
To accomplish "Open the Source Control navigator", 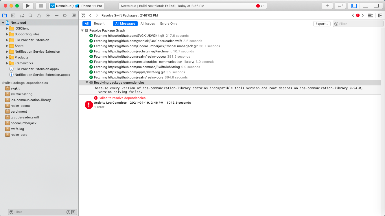I will tap(13, 15).
